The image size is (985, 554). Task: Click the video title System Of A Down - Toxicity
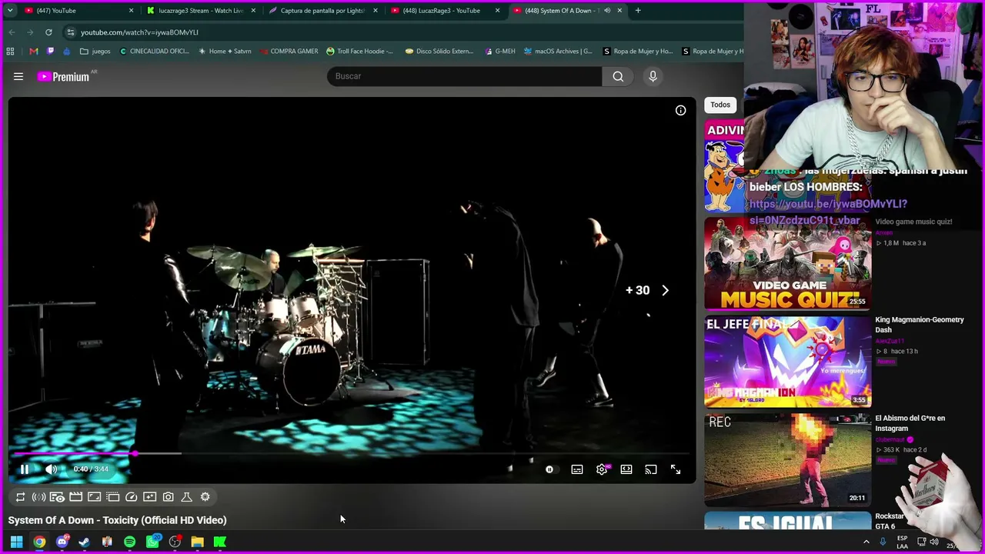tap(117, 520)
